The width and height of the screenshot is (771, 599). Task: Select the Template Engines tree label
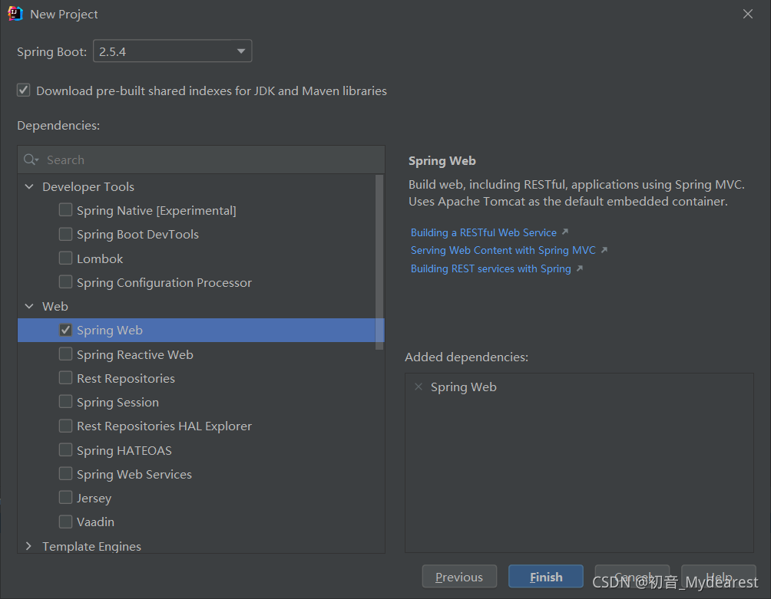tap(91, 546)
